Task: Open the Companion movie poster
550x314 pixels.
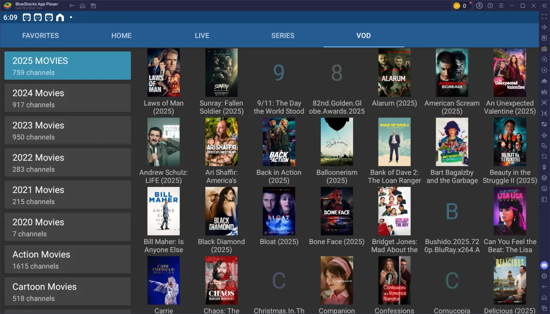Action: (337, 281)
